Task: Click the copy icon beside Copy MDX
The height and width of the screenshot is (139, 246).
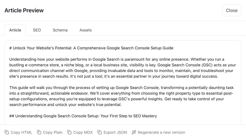Action: point(69,132)
